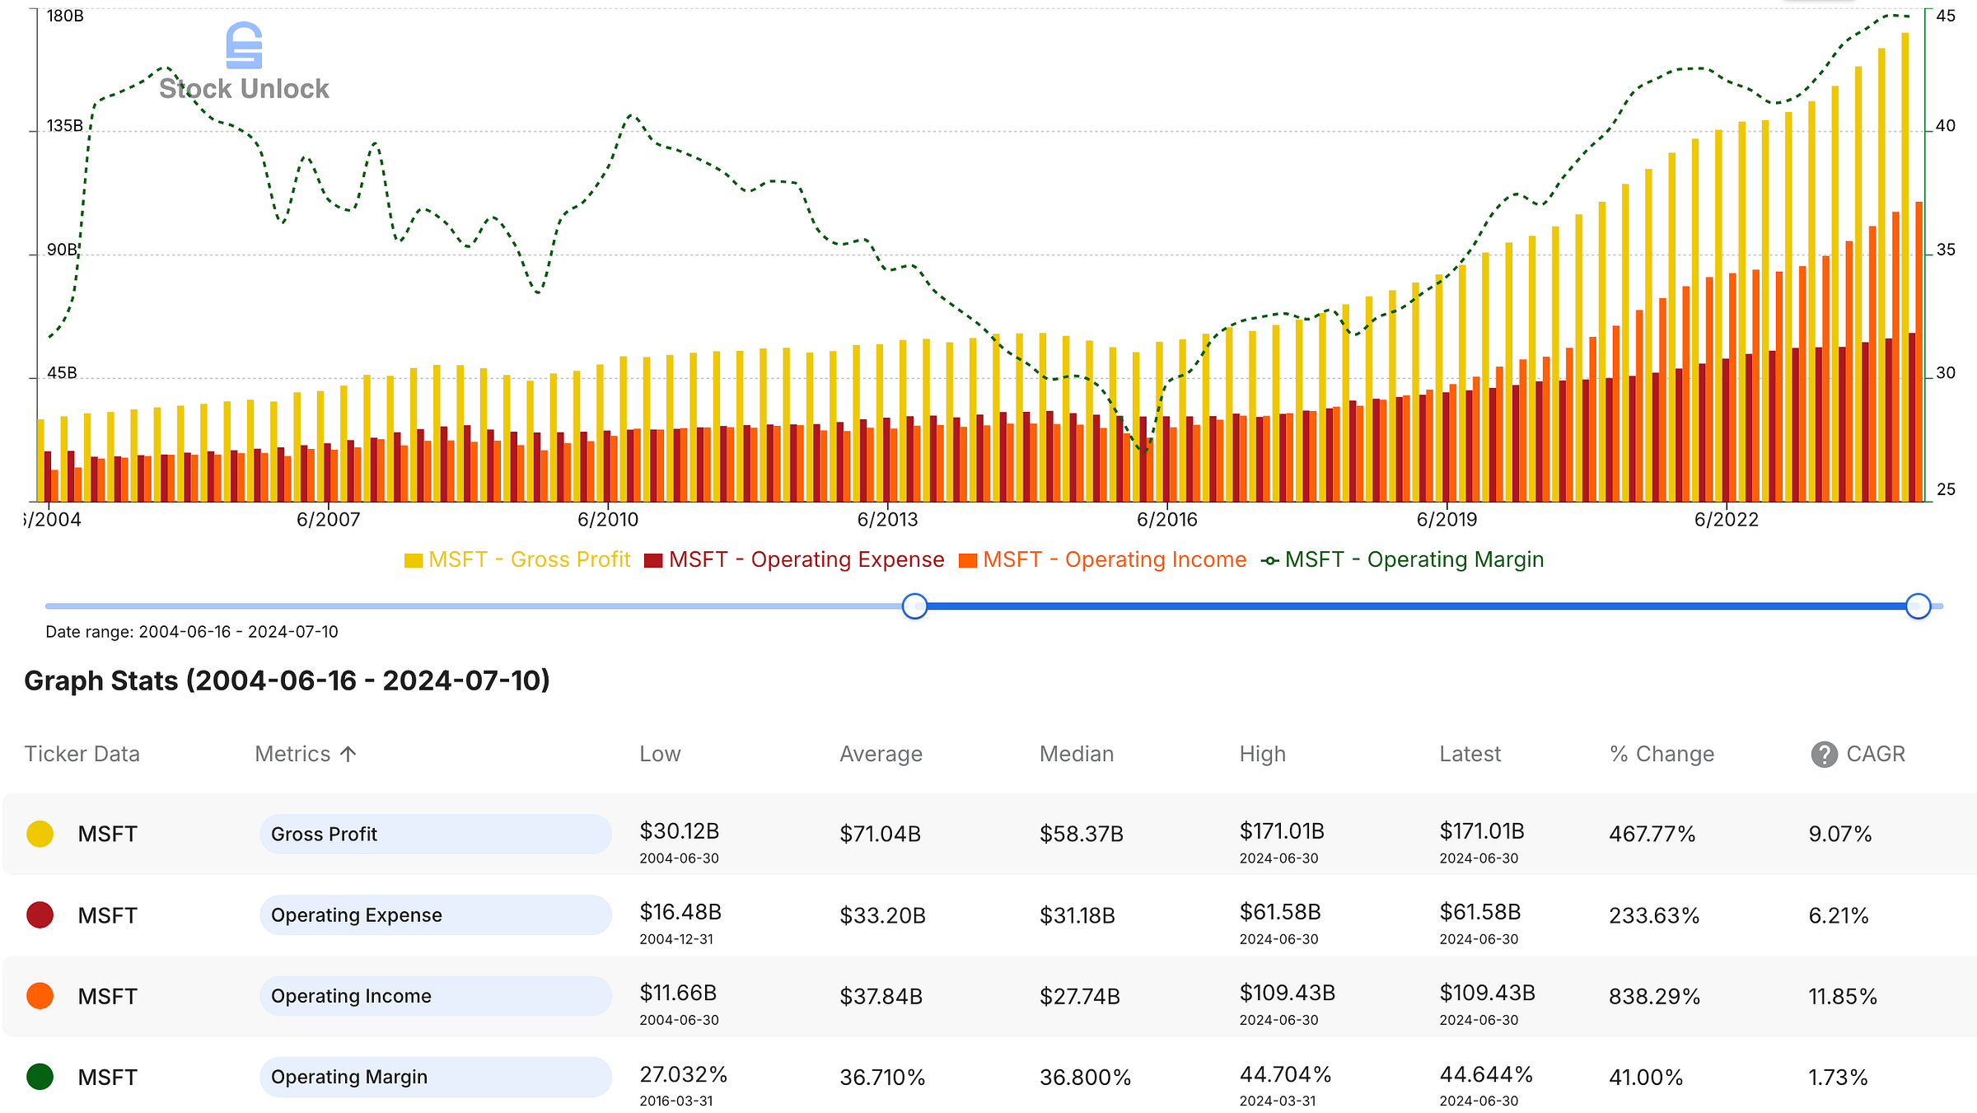Image resolution: width=1977 pixels, height=1113 pixels.
Task: Click the 40 right-axis margin label
Action: tap(1946, 125)
